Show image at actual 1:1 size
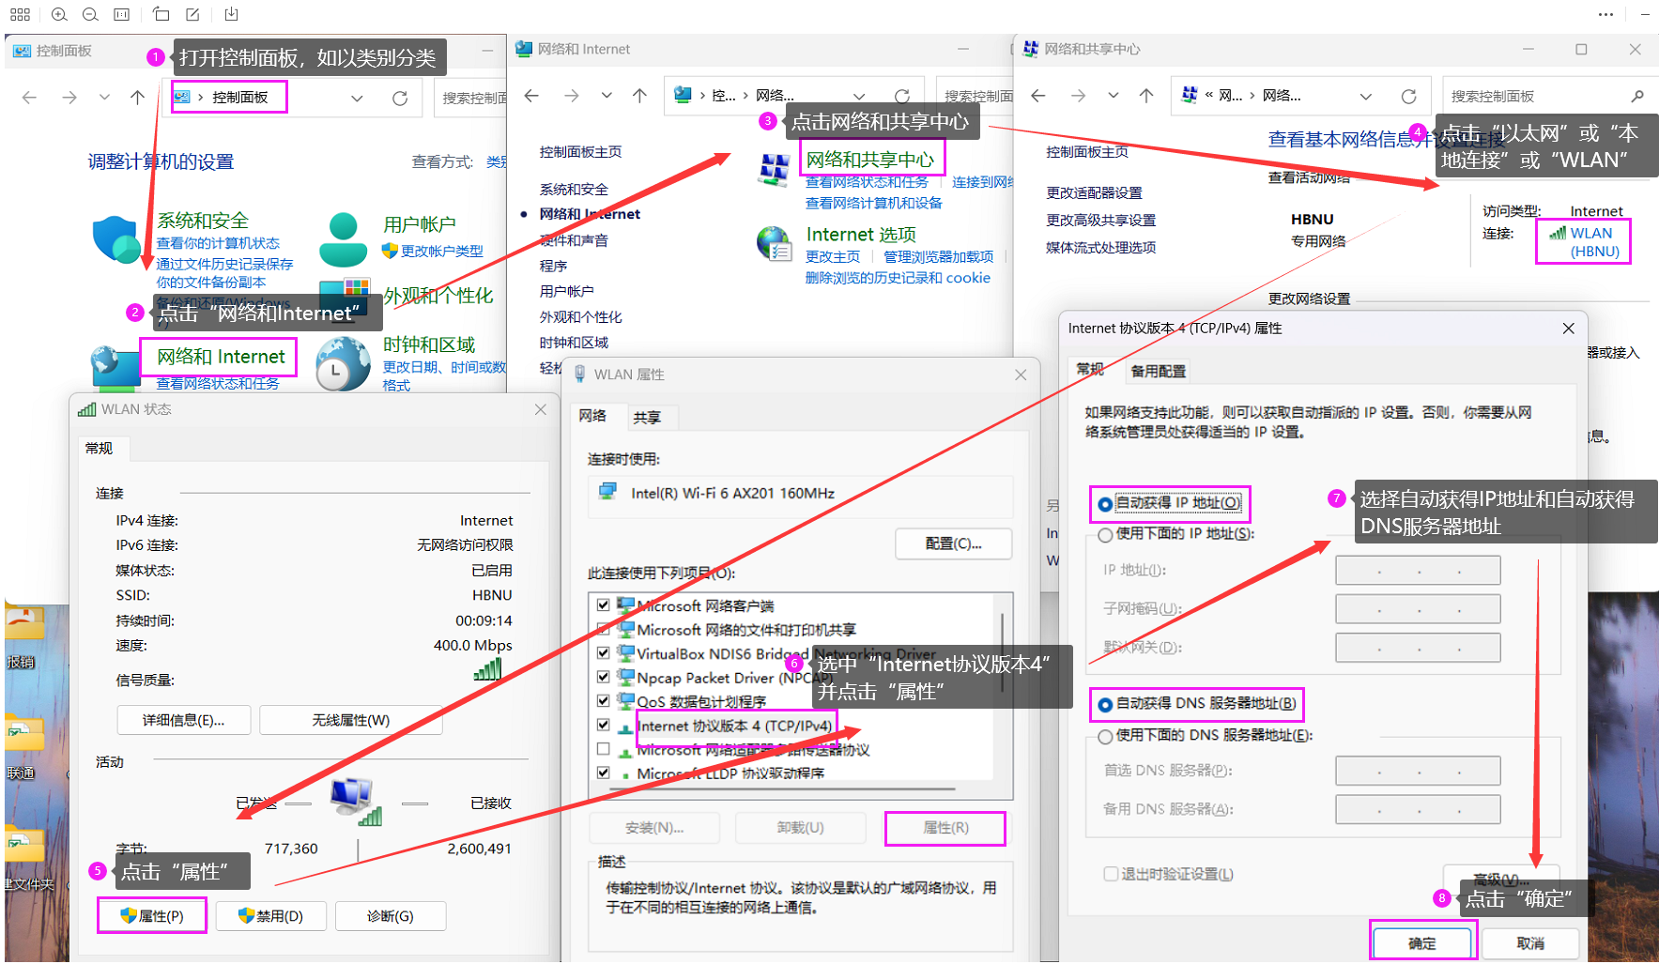This screenshot has height=964, width=1659. point(121,14)
